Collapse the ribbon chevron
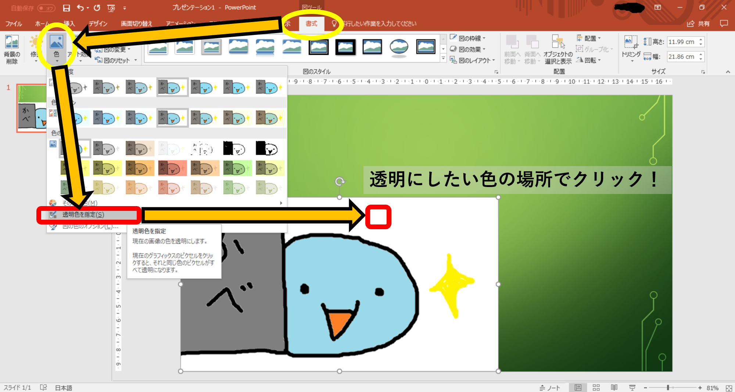 (728, 72)
